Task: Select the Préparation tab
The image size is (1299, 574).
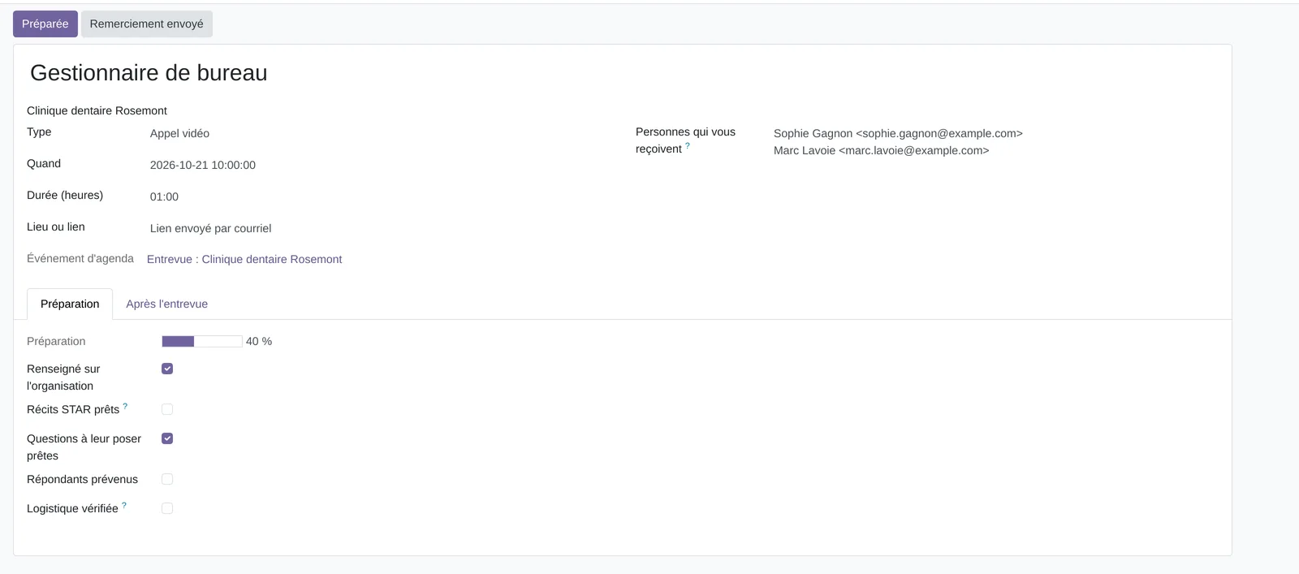Action: click(x=70, y=304)
